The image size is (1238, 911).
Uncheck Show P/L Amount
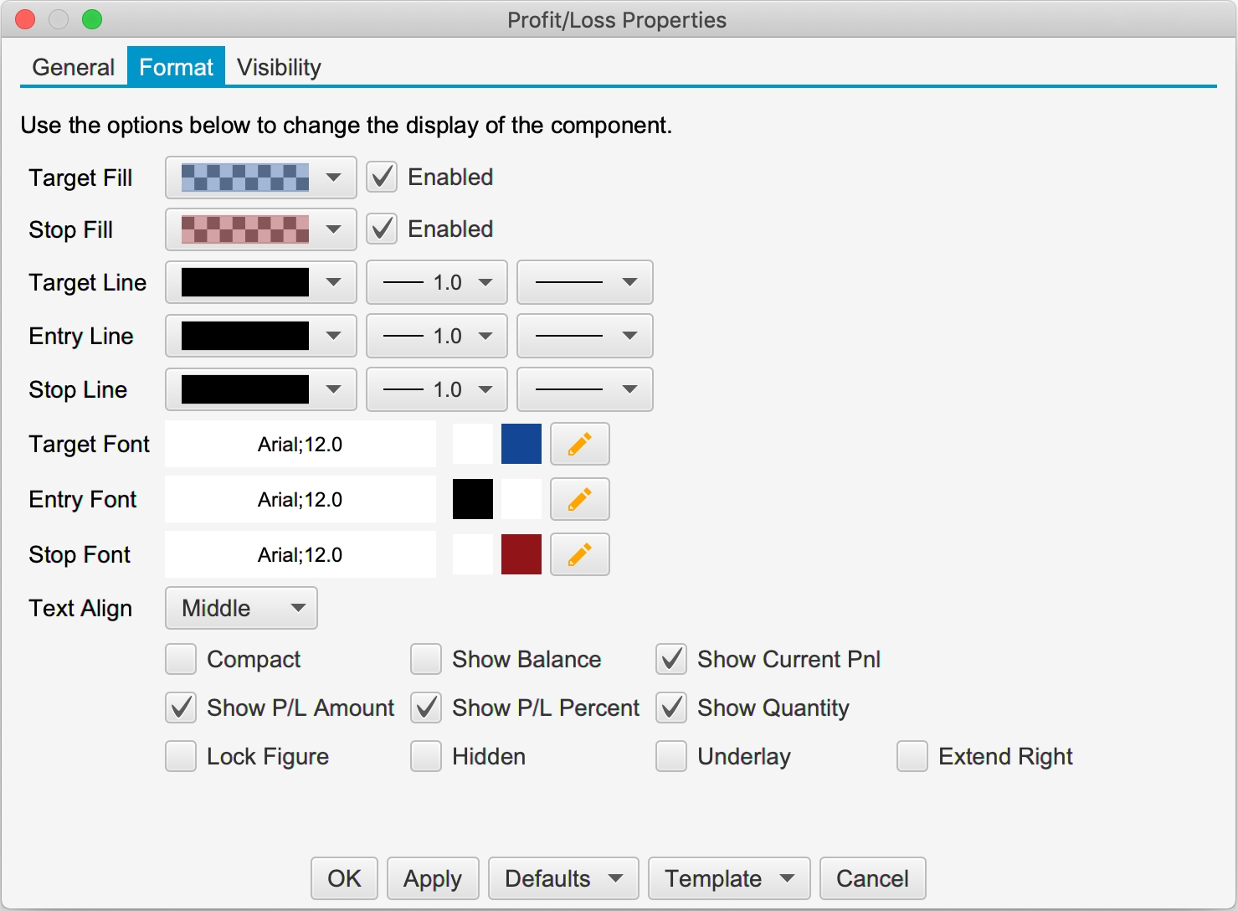point(181,708)
